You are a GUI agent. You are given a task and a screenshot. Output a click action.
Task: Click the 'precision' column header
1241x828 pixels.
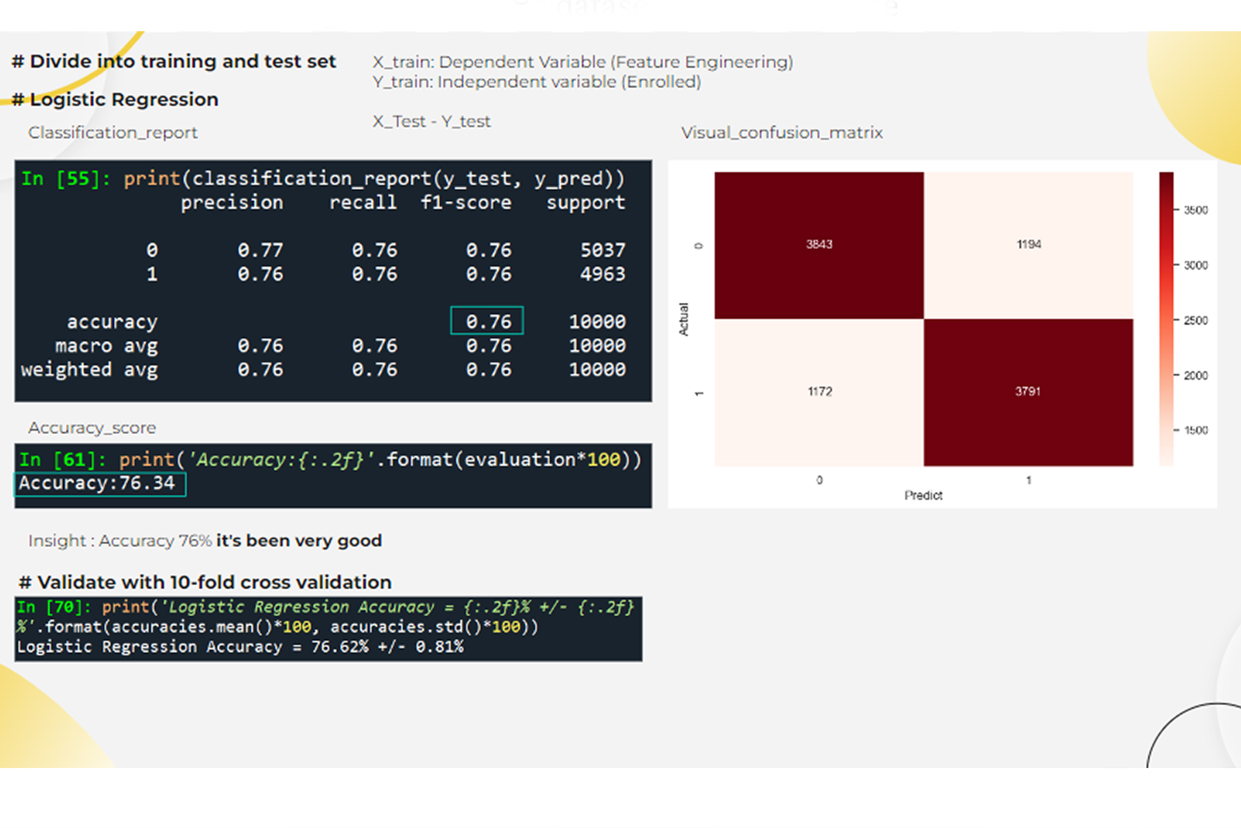(232, 203)
